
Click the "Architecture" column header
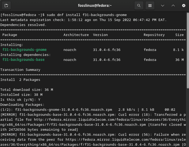click(x=76, y=35)
